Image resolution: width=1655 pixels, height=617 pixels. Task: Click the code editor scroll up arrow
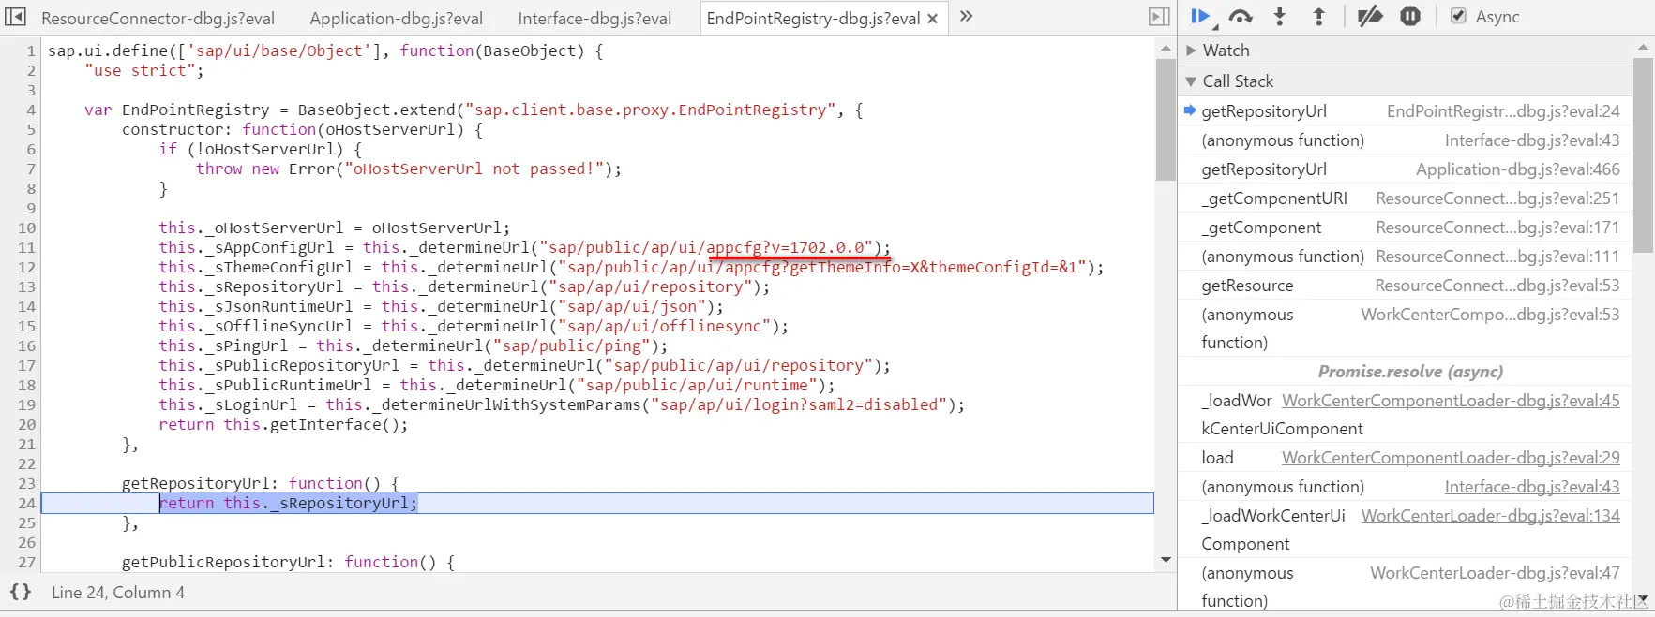1166,48
